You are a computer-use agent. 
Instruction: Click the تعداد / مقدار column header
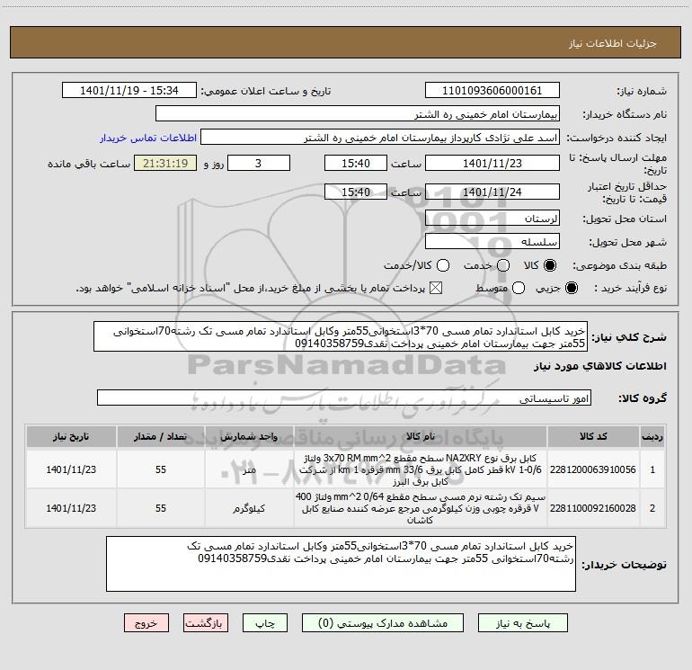tap(161, 437)
